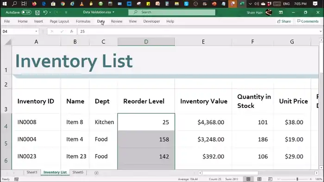
Task: Select column D header
Action: point(146,42)
